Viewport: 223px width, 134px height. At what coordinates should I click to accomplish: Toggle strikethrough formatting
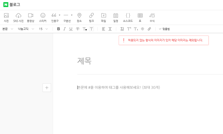78,29
